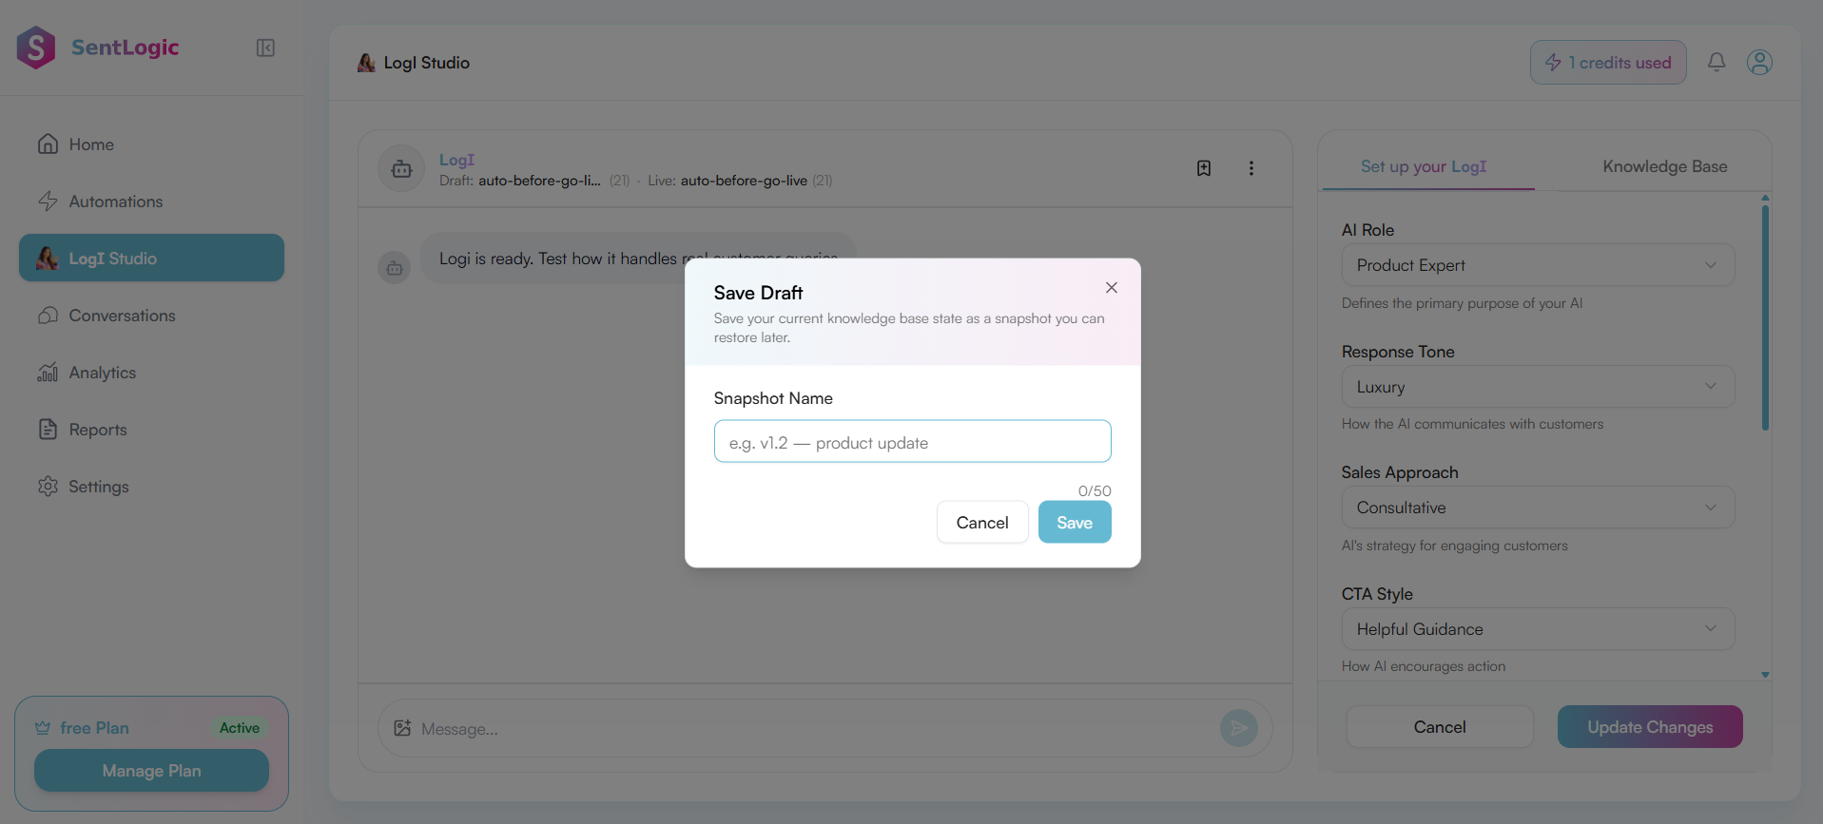Viewport: 1823px width, 824px height.
Task: Click the SentLogic logo icon
Action: [x=36, y=48]
